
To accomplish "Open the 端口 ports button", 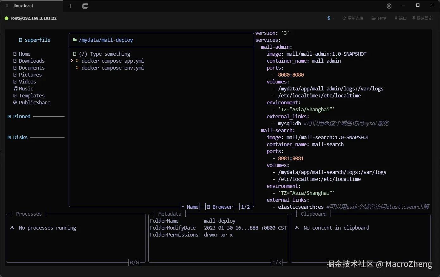I will (x=400, y=18).
